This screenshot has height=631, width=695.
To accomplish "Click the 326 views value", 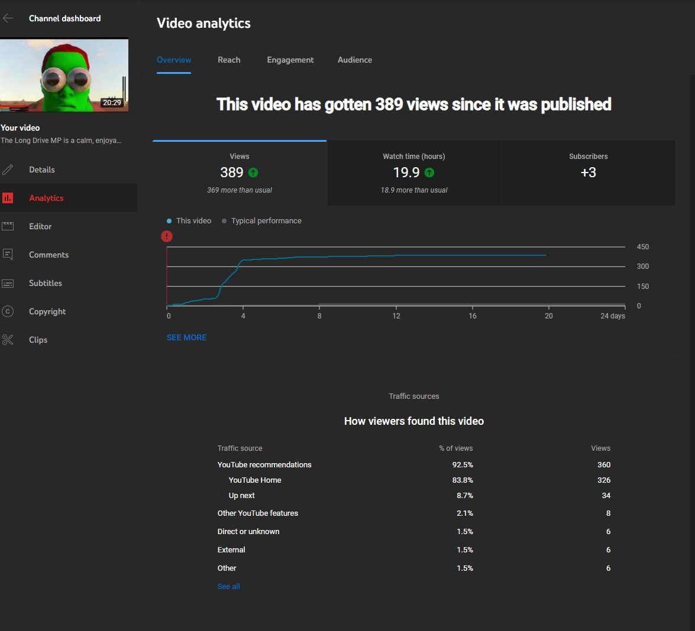I will (x=604, y=480).
